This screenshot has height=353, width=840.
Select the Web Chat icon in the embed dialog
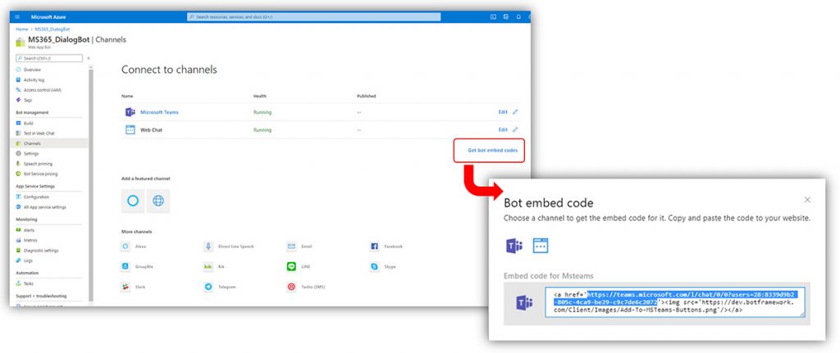541,245
